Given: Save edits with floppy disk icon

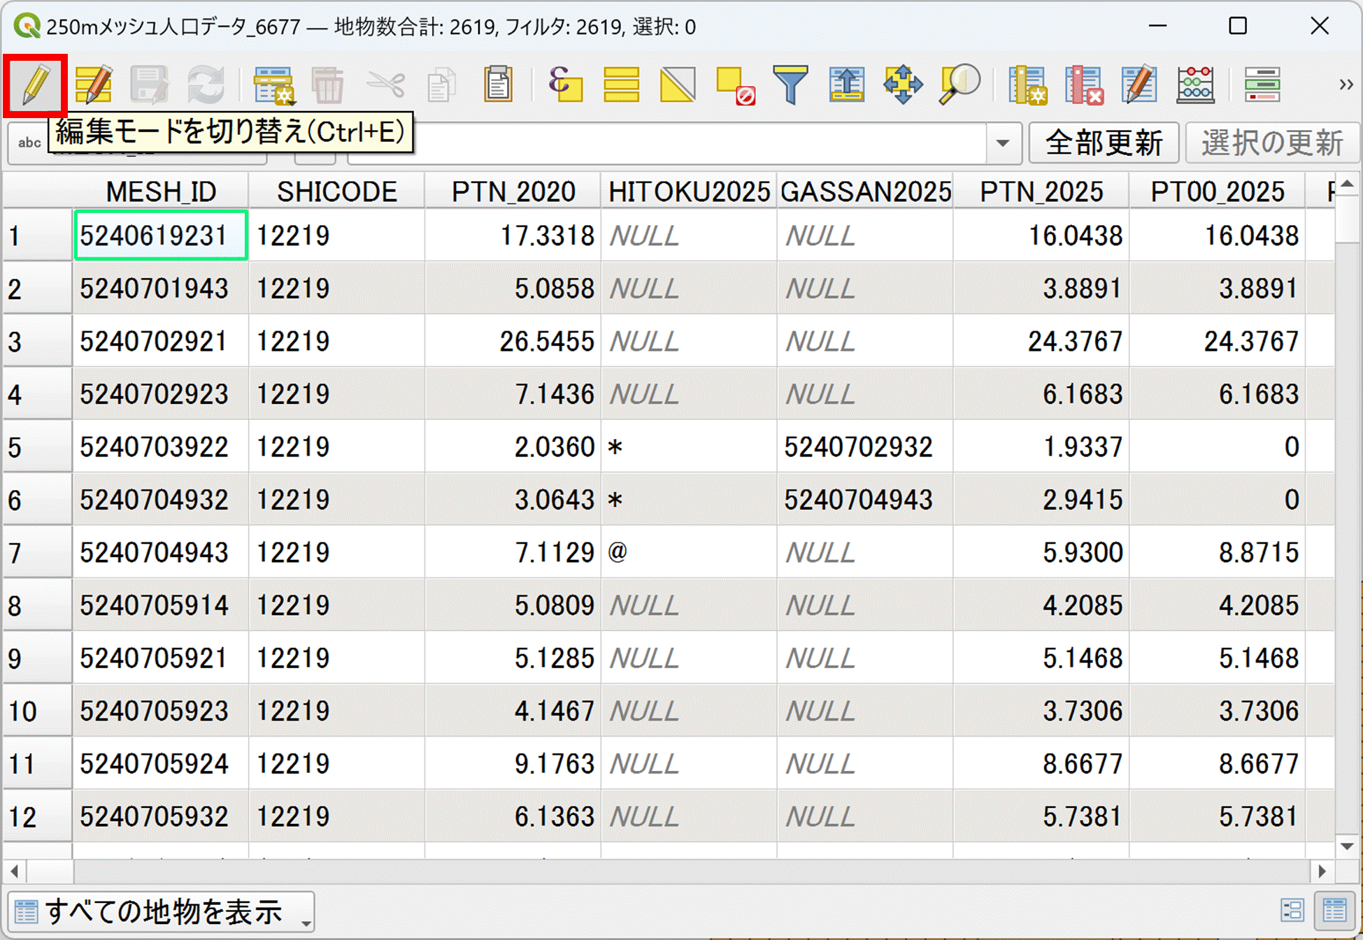Looking at the screenshot, I should (x=149, y=85).
